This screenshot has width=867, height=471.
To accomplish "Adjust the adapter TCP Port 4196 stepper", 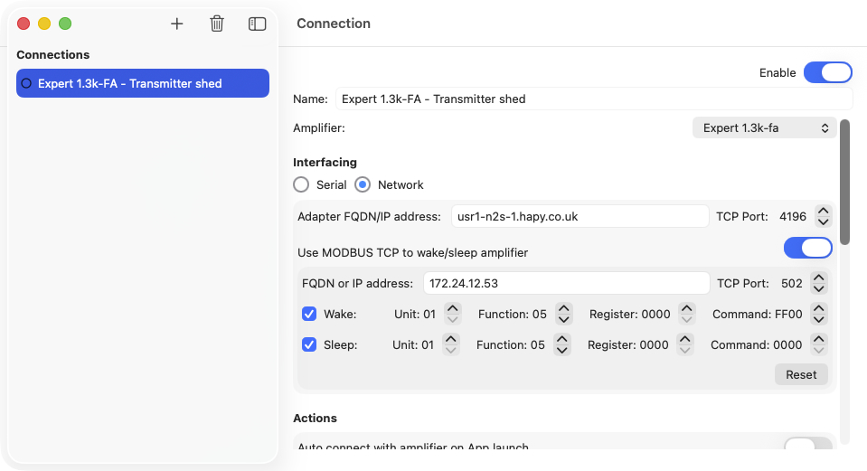I will (822, 216).
